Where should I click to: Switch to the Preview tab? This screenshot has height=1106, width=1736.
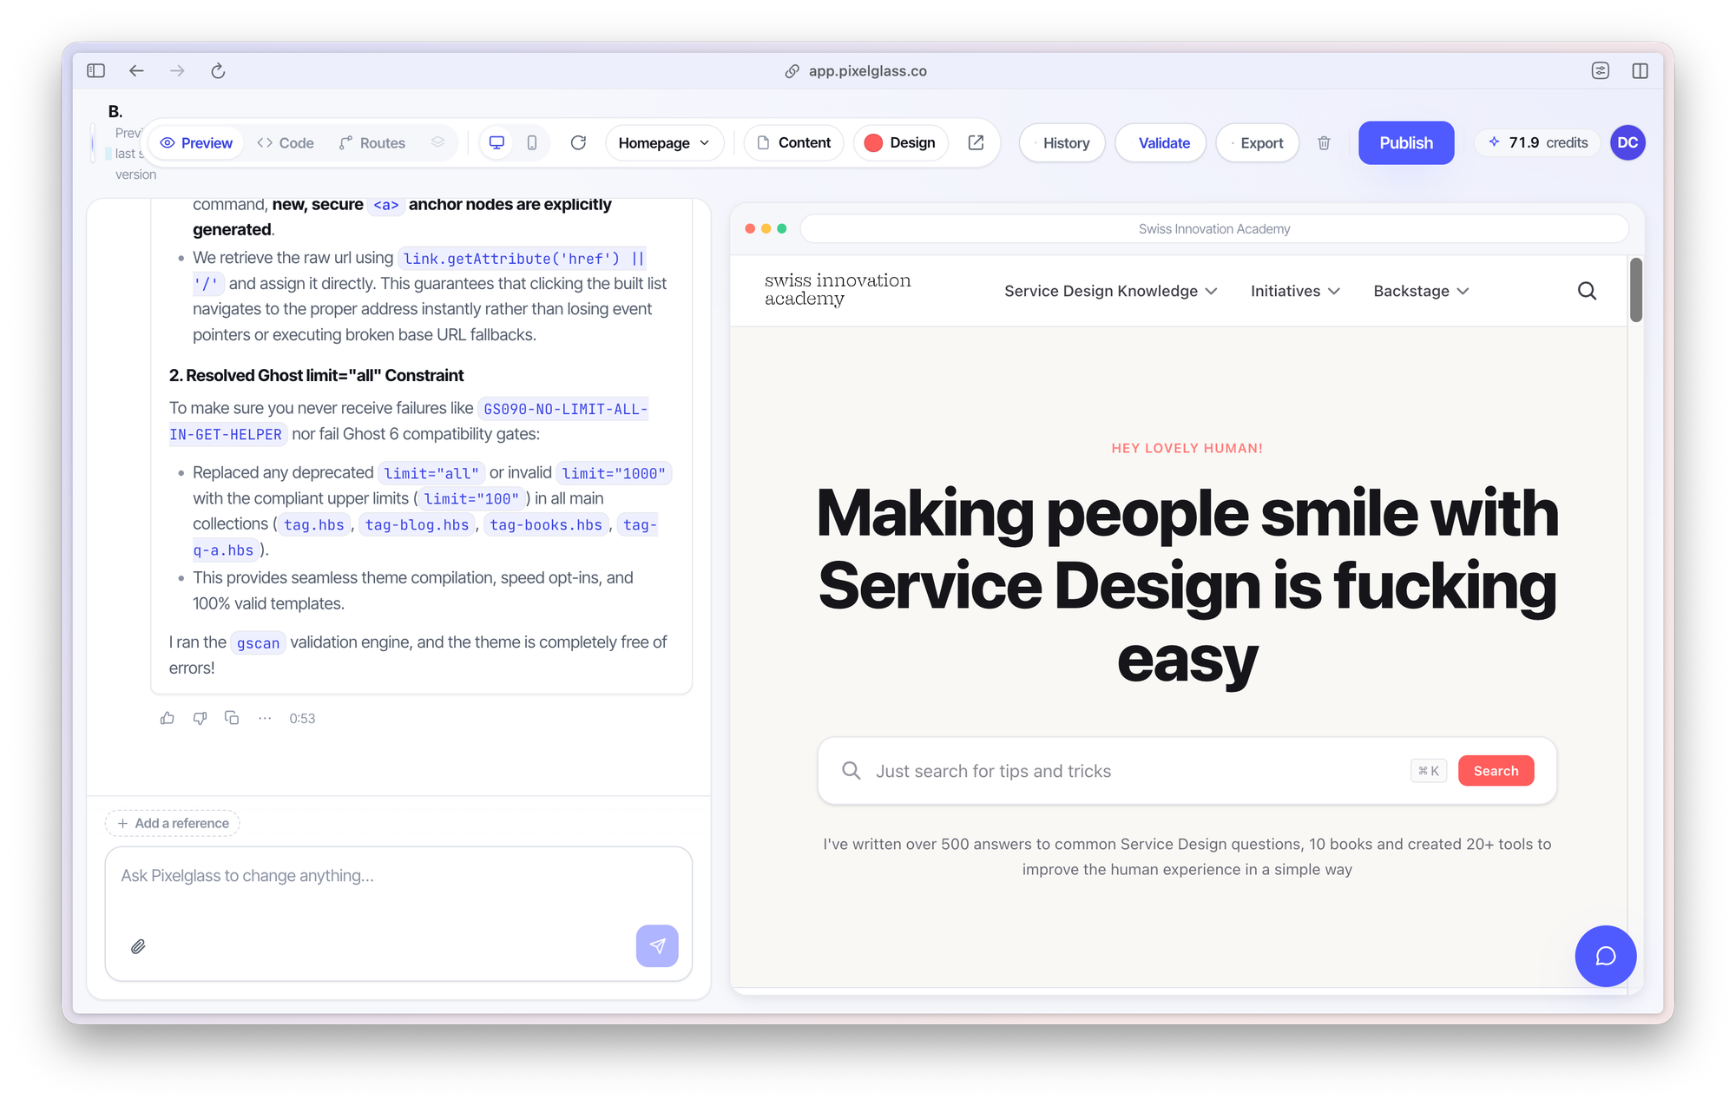pyautogui.click(x=196, y=143)
